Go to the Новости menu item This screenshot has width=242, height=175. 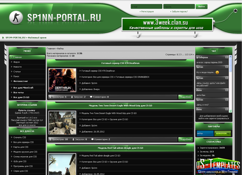27,67
